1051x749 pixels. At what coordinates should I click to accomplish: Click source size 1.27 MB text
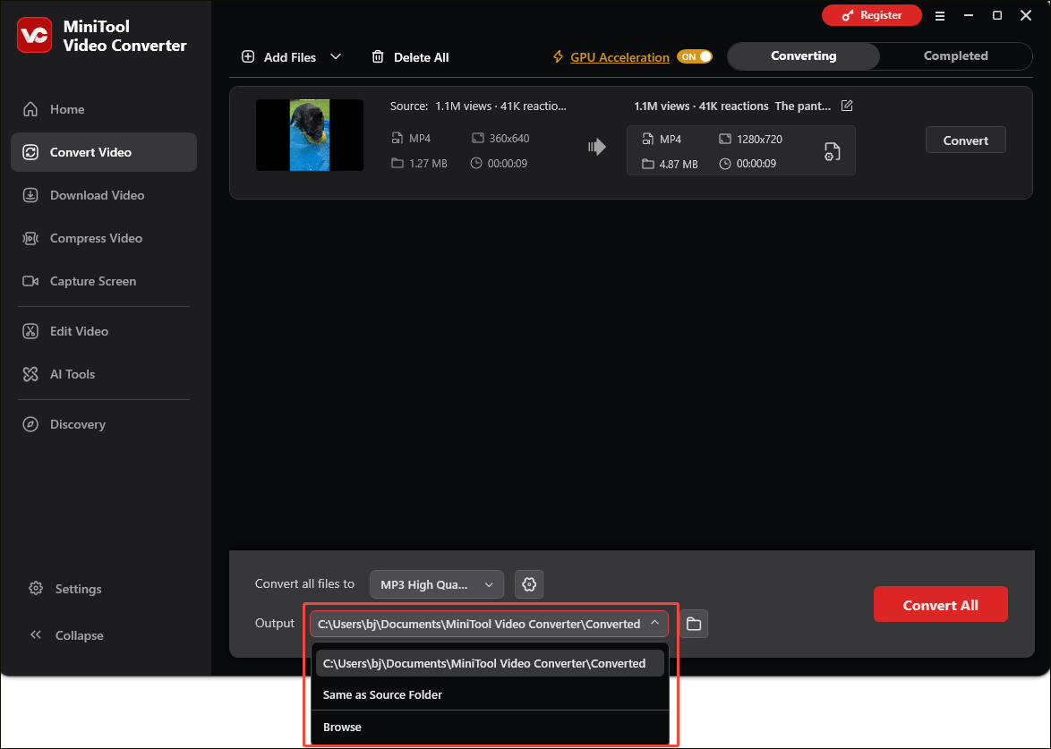pyautogui.click(x=428, y=164)
